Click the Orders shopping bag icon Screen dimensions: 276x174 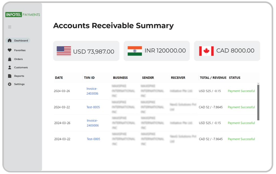(x=10, y=59)
